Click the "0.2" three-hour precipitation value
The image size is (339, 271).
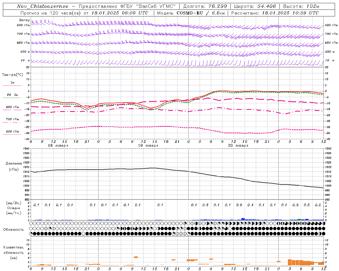point(318,205)
